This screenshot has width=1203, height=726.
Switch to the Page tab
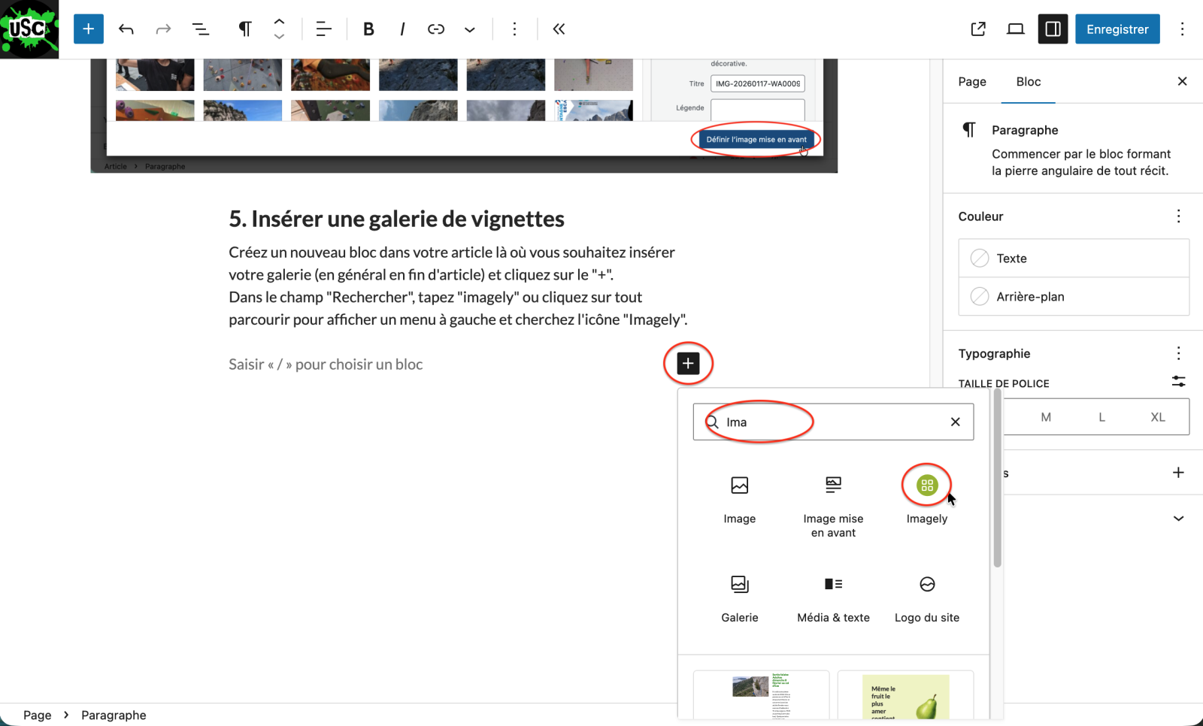coord(971,82)
